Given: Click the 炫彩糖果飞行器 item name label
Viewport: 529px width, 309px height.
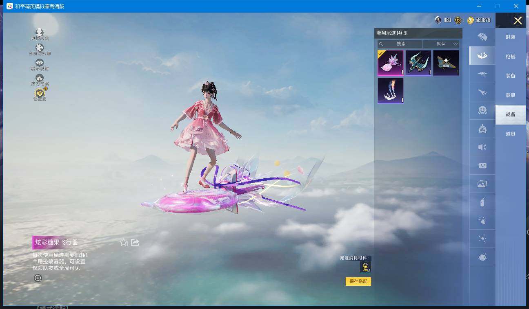Looking at the screenshot, I should (56, 242).
